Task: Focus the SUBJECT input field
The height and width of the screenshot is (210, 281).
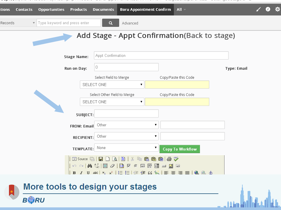Action: click(x=126, y=113)
